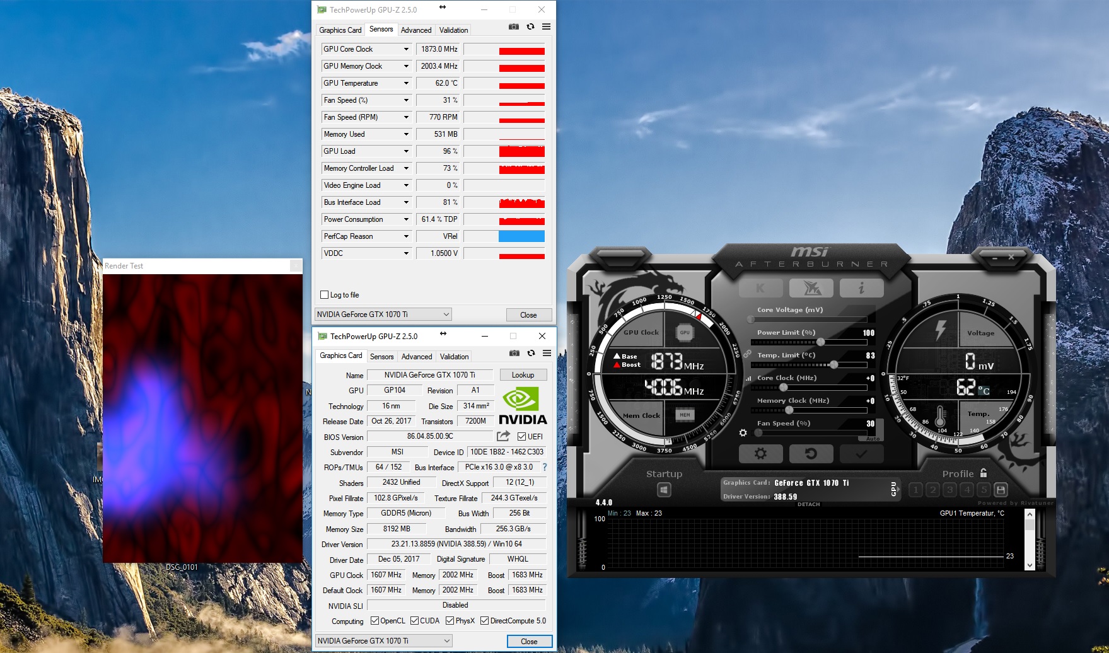Open Advanced tab in bottom GPU-Z window
Screen dimensions: 1109x653
tap(417, 357)
